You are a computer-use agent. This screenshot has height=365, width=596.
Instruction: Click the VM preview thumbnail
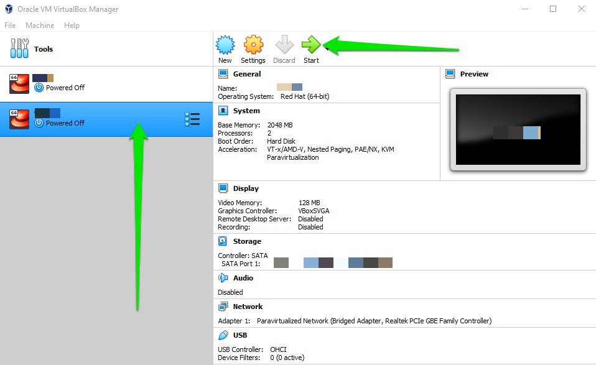tap(518, 130)
